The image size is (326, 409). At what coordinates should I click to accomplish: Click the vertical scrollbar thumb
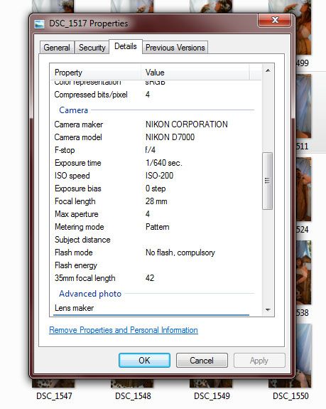point(268,181)
